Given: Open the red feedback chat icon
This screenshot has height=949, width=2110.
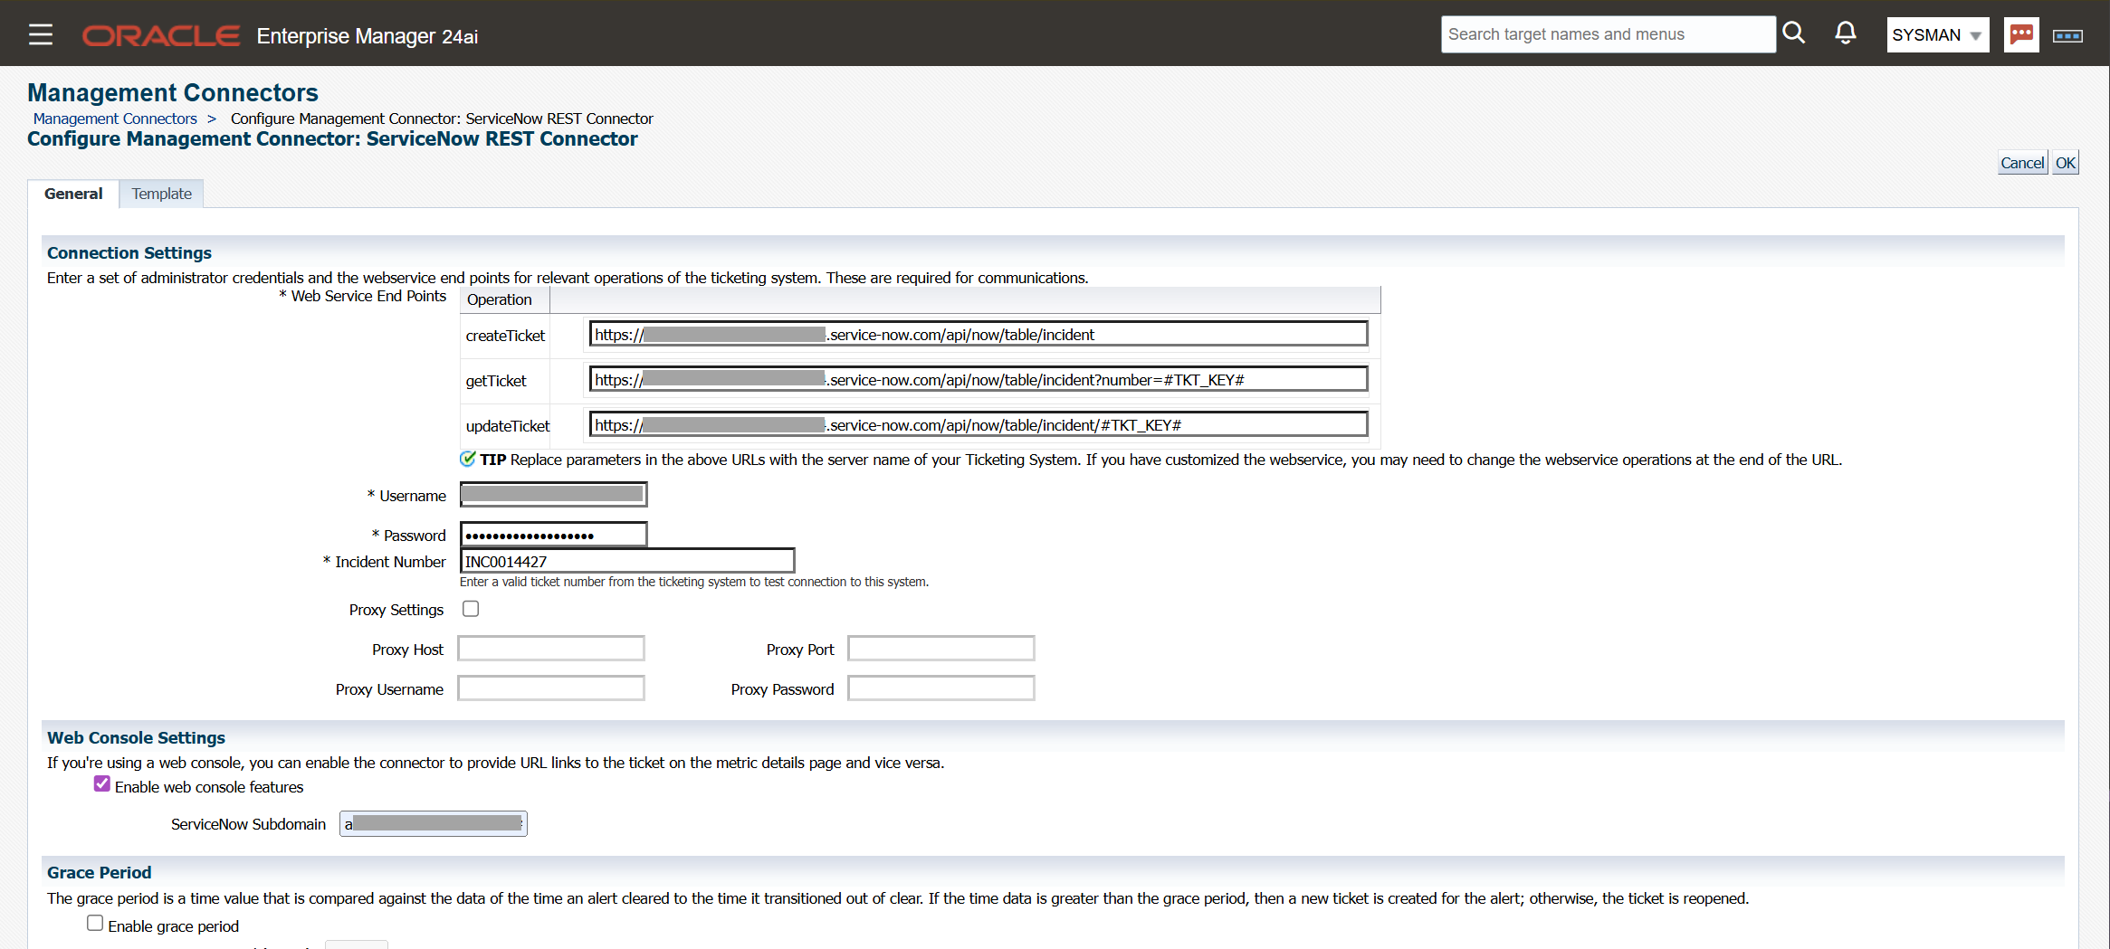Looking at the screenshot, I should pyautogui.click(x=2021, y=34).
